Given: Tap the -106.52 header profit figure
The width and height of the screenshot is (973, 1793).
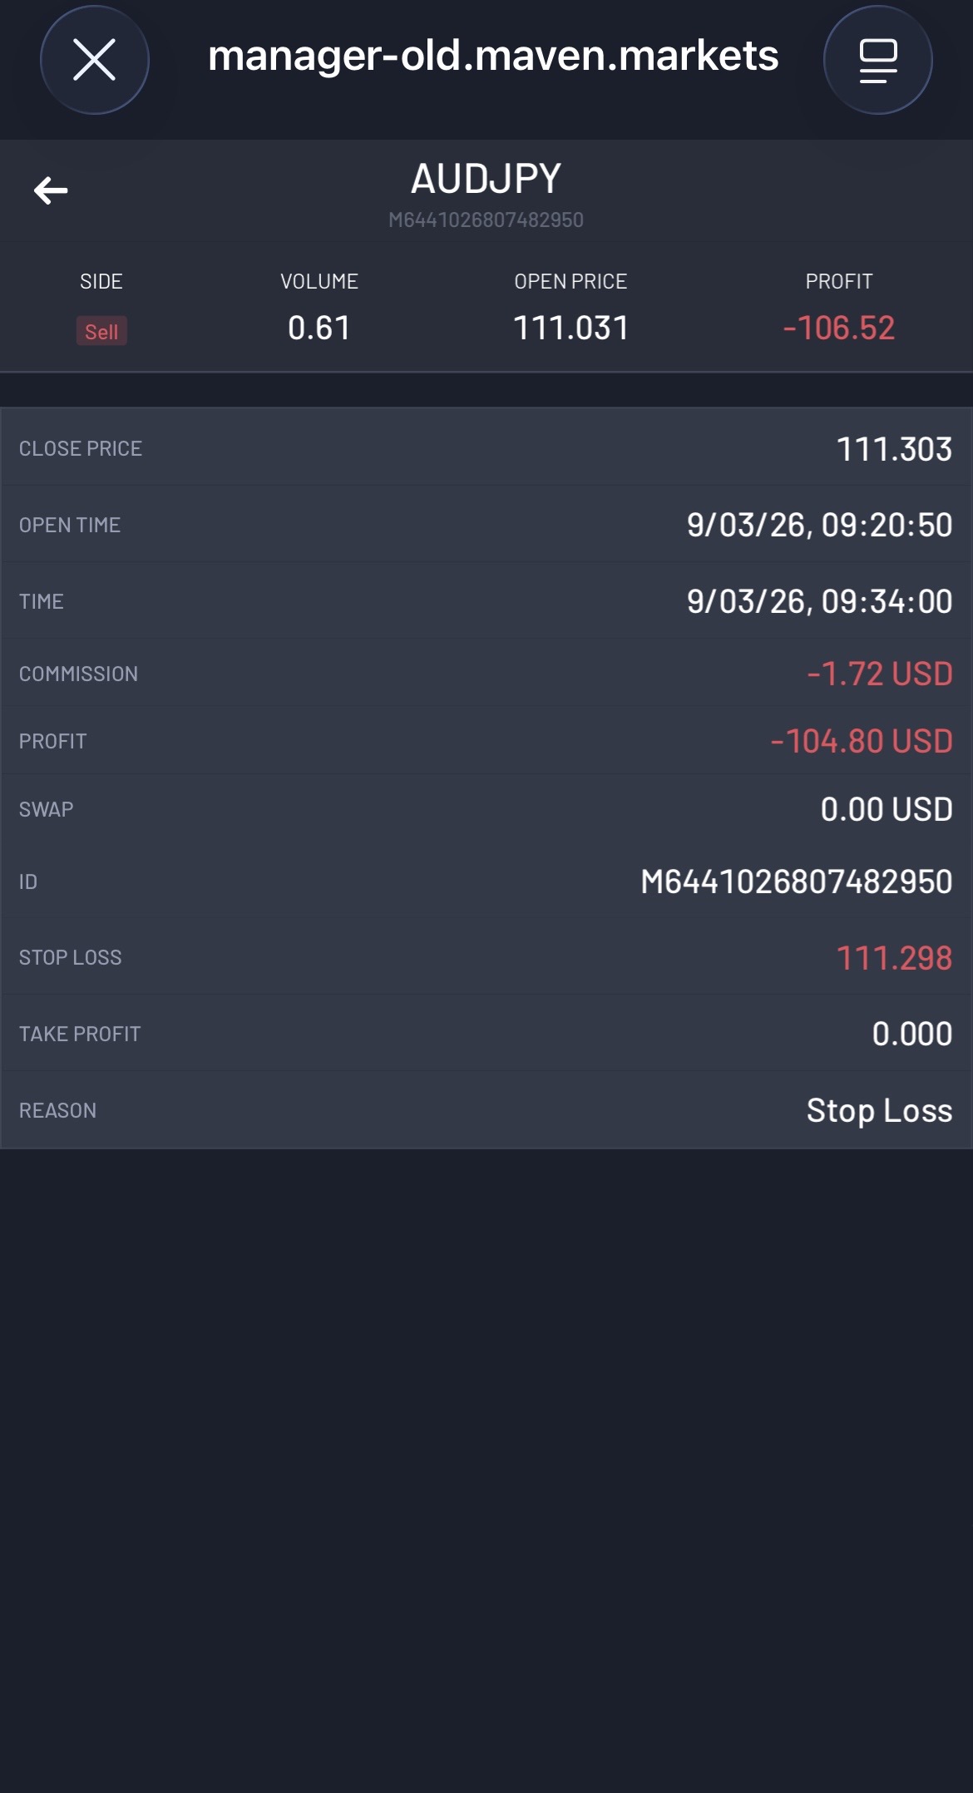Looking at the screenshot, I should coord(838,328).
